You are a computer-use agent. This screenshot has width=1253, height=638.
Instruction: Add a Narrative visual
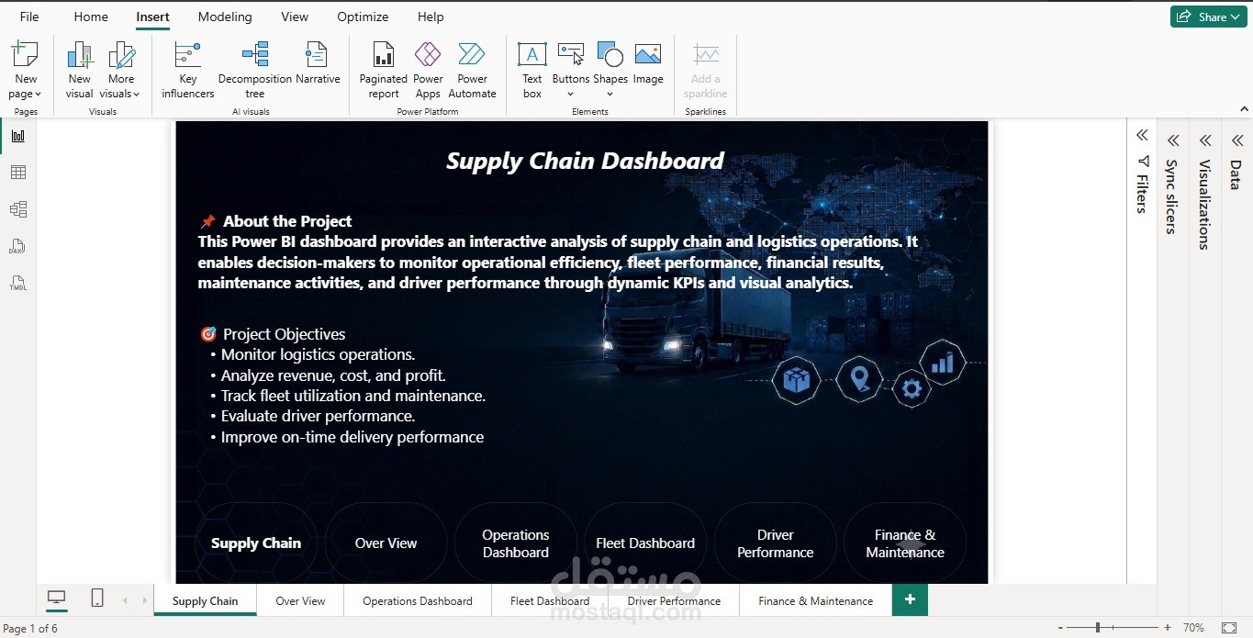[318, 70]
